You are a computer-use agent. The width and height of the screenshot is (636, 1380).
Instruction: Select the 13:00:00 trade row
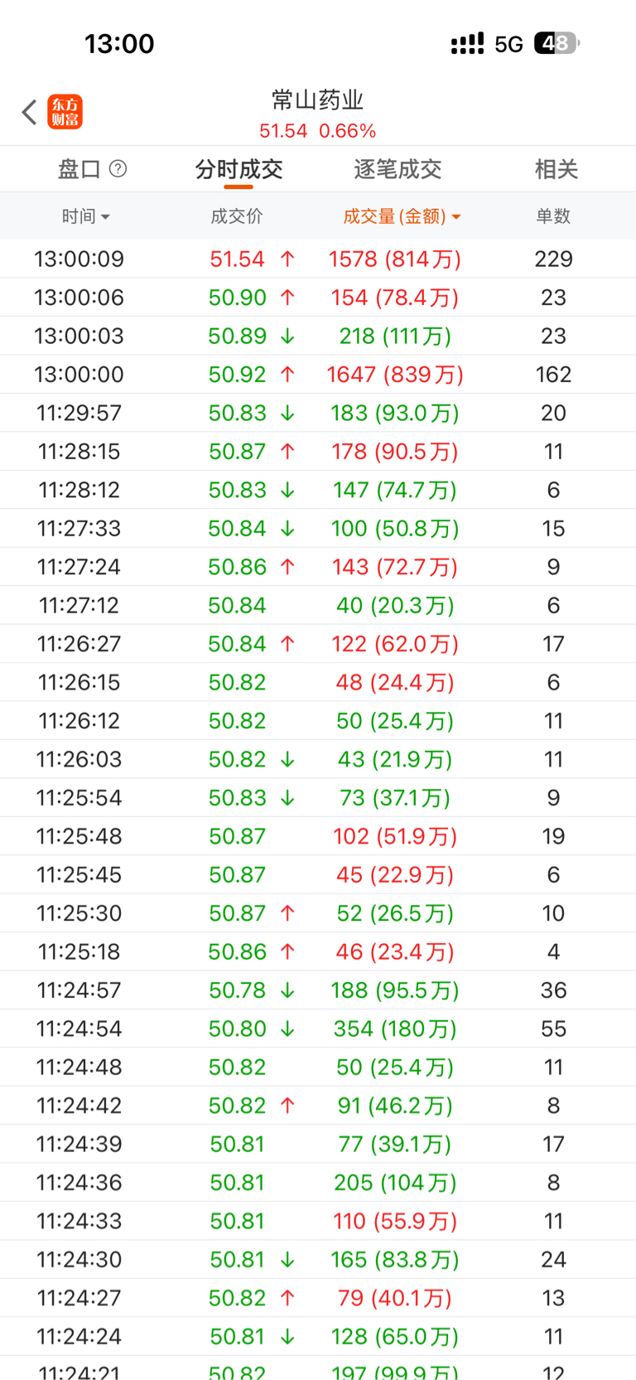pyautogui.click(x=318, y=375)
